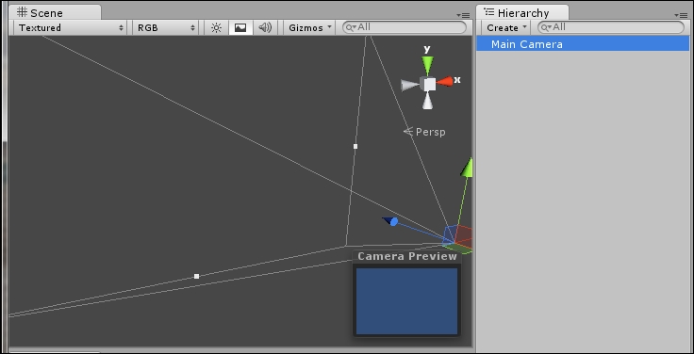The image size is (694, 354).
Task: Open the Hierarchy Create dropdown
Action: pos(506,27)
